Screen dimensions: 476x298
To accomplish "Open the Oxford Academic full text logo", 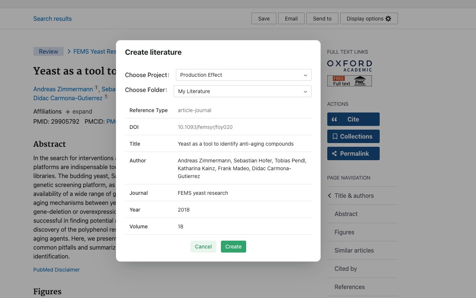I will point(350,66).
